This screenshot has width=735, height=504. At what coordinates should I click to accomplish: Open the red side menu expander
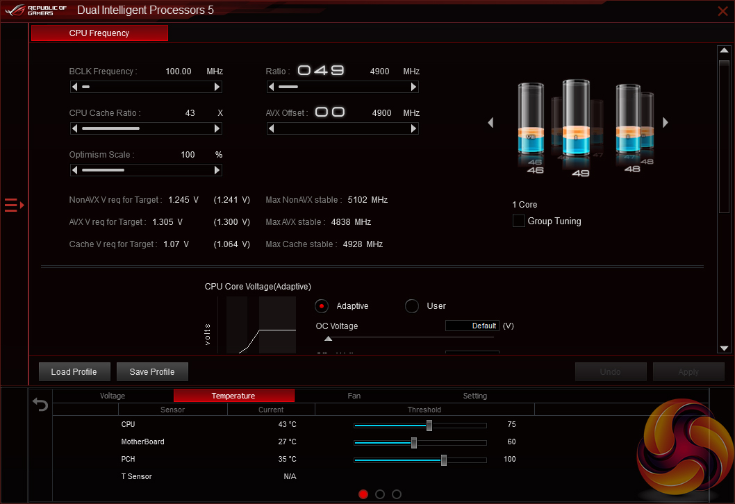(x=14, y=205)
